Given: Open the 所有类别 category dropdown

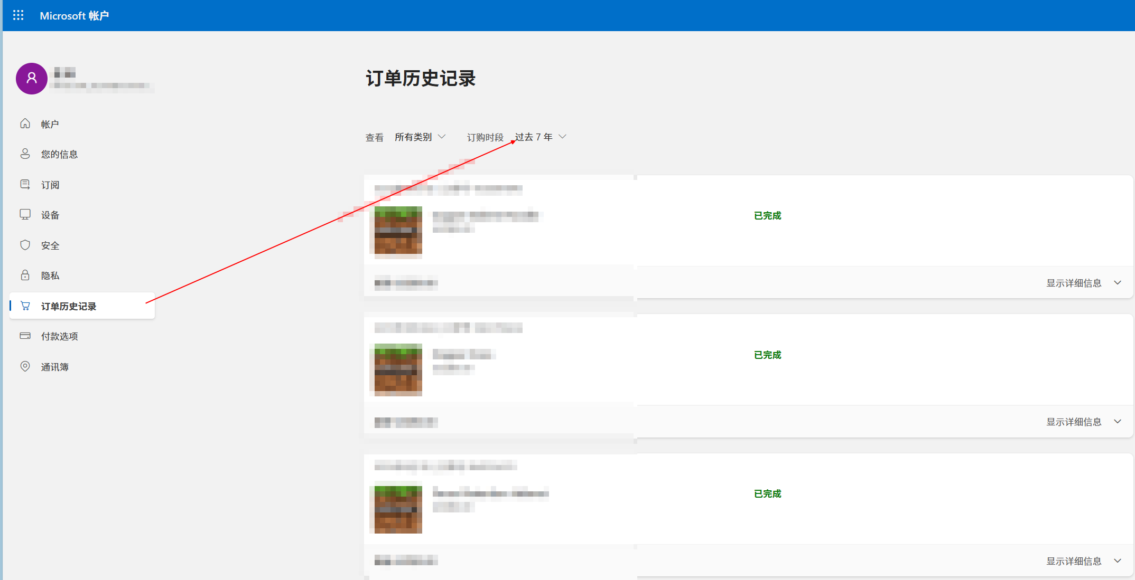Looking at the screenshot, I should (420, 137).
